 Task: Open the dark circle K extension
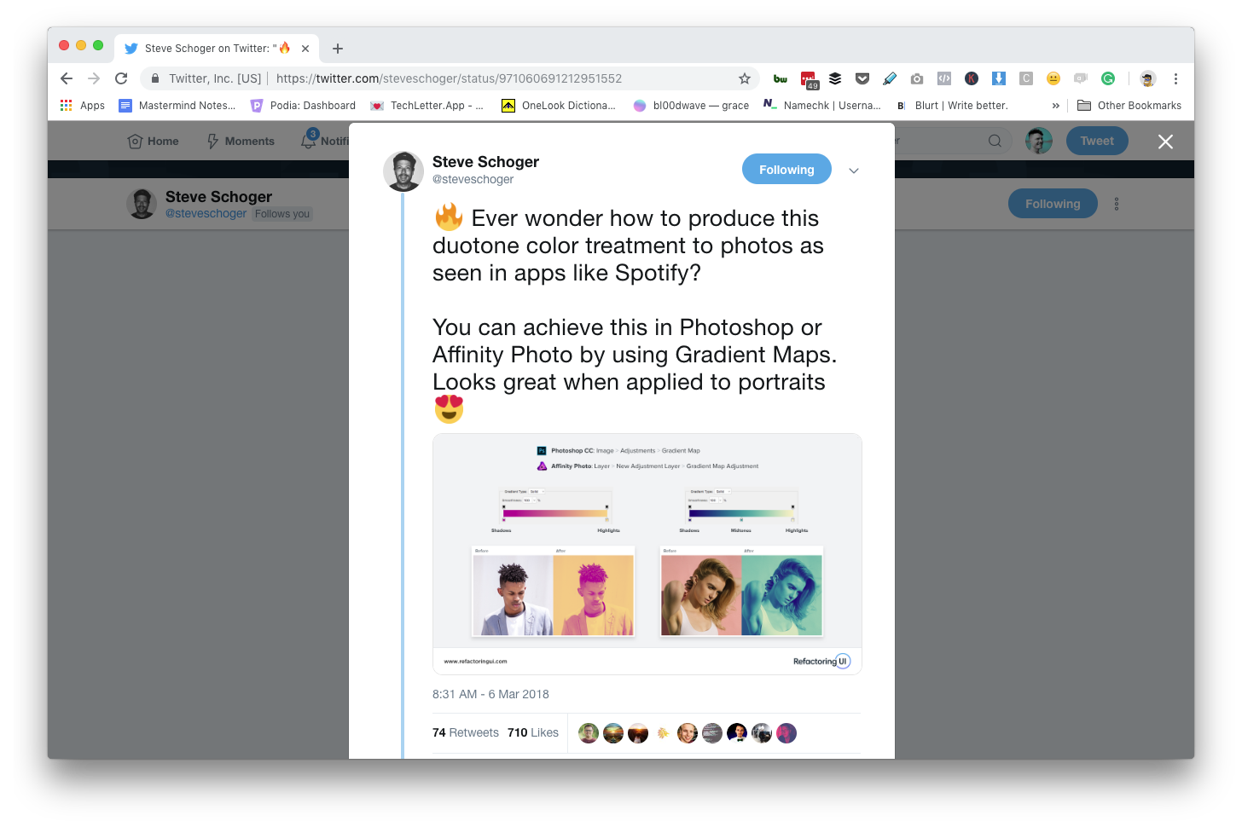[972, 78]
